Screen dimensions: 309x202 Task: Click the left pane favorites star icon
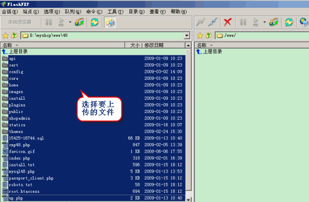pyautogui.click(x=5, y=36)
